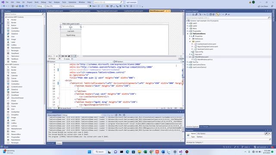Viewport: 276px width, 155px height.
Task: Toggle Show All Files in Solution Explorer toolbar
Action: point(213,14)
